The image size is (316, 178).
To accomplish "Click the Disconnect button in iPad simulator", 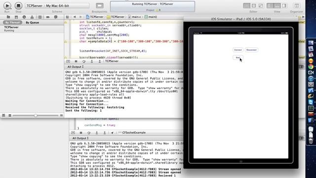I will coord(251,50).
